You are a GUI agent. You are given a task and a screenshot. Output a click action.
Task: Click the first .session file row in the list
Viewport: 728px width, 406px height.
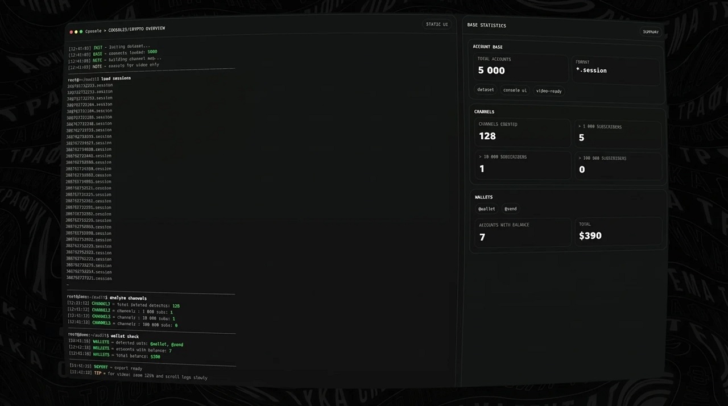click(x=90, y=85)
